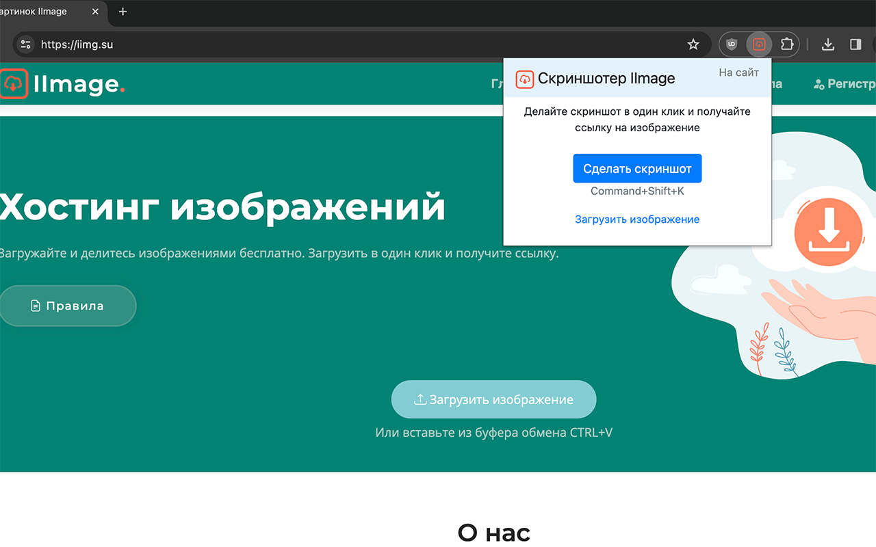876x547 pixels.
Task: Click the big Загрузить изображение button on the page
Action: point(493,399)
